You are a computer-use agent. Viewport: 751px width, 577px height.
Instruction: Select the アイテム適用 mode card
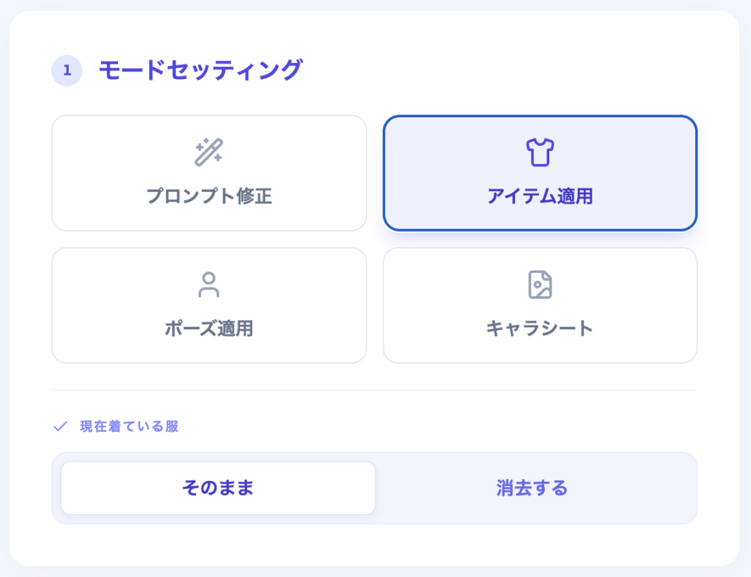click(x=540, y=173)
